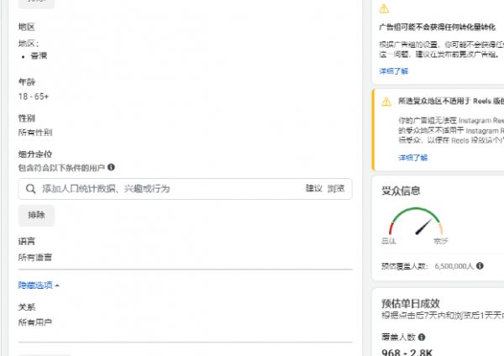The height and width of the screenshot is (356, 504).
Task: Open 详细了解 link in Reels notice
Action: pyautogui.click(x=412, y=157)
